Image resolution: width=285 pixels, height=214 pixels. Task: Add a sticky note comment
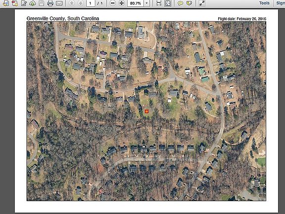(x=180, y=3)
